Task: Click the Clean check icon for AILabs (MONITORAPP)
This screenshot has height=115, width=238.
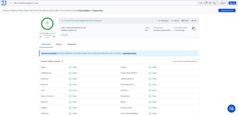Action: [150, 73]
